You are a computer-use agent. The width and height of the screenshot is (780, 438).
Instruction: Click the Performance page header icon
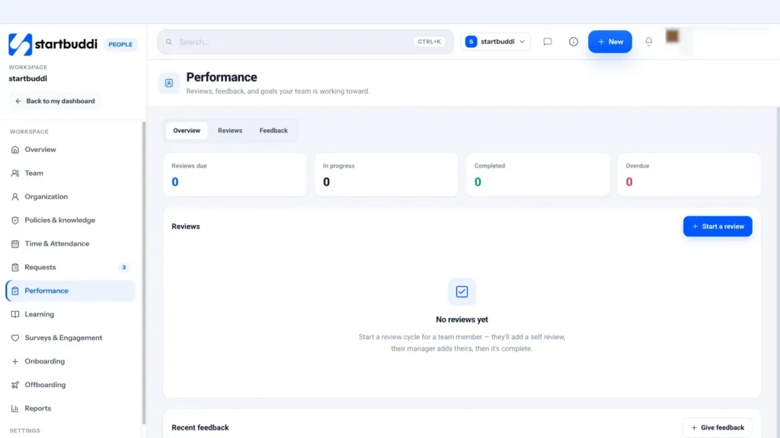click(169, 83)
